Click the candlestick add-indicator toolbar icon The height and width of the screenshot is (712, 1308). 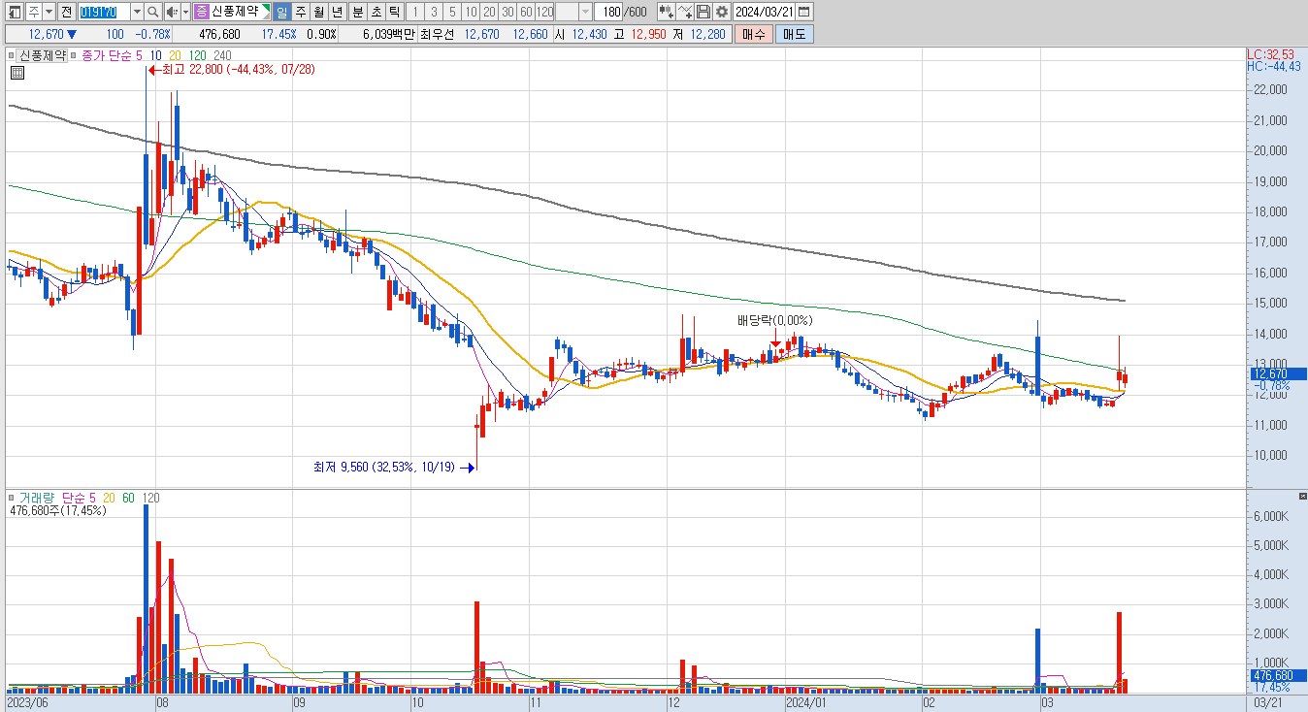(x=666, y=12)
